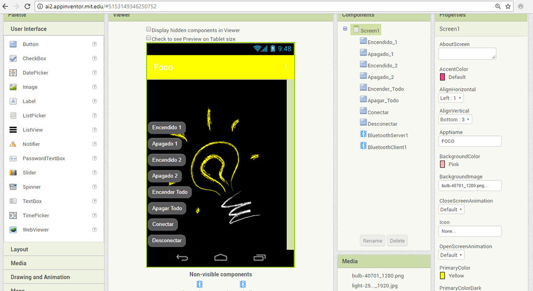Change the AccentColor swatch

click(442, 77)
